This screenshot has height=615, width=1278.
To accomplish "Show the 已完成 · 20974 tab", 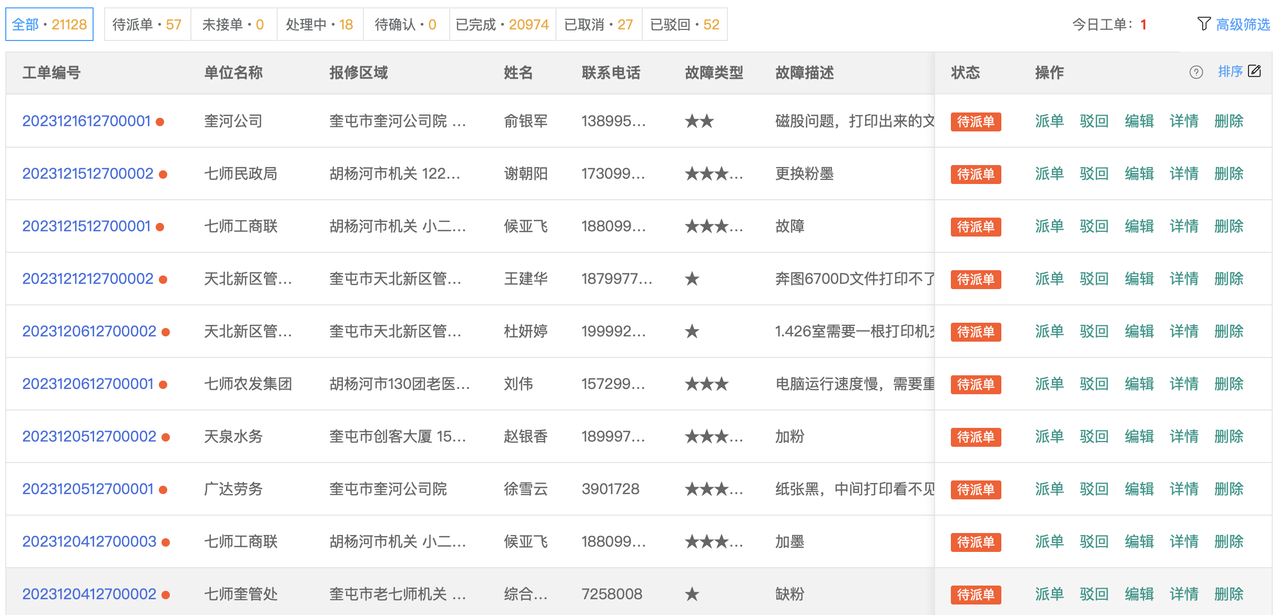I will 502,24.
